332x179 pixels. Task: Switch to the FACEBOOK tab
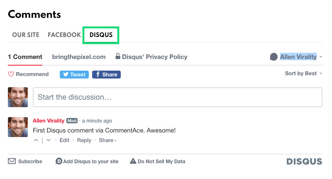tap(64, 35)
